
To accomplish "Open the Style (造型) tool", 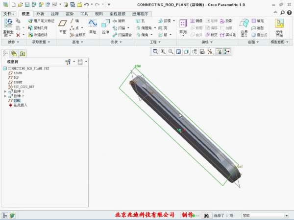I will point(258,28).
